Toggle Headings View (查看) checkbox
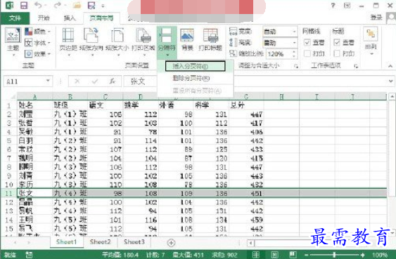The height and width of the screenshot is (259, 396). tap(337, 42)
